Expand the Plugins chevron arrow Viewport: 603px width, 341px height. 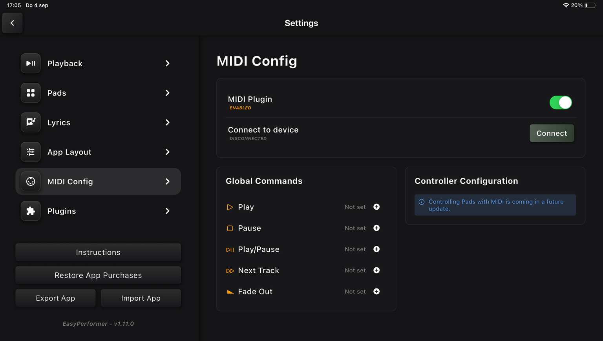(168, 211)
